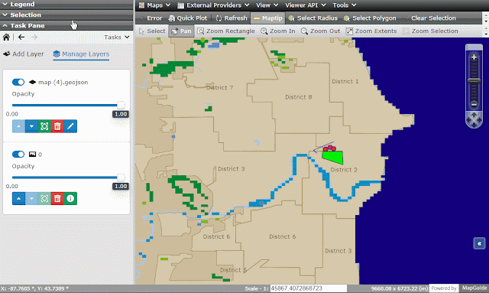
Task: Click Select Polygon in toolbar
Action: click(370, 18)
